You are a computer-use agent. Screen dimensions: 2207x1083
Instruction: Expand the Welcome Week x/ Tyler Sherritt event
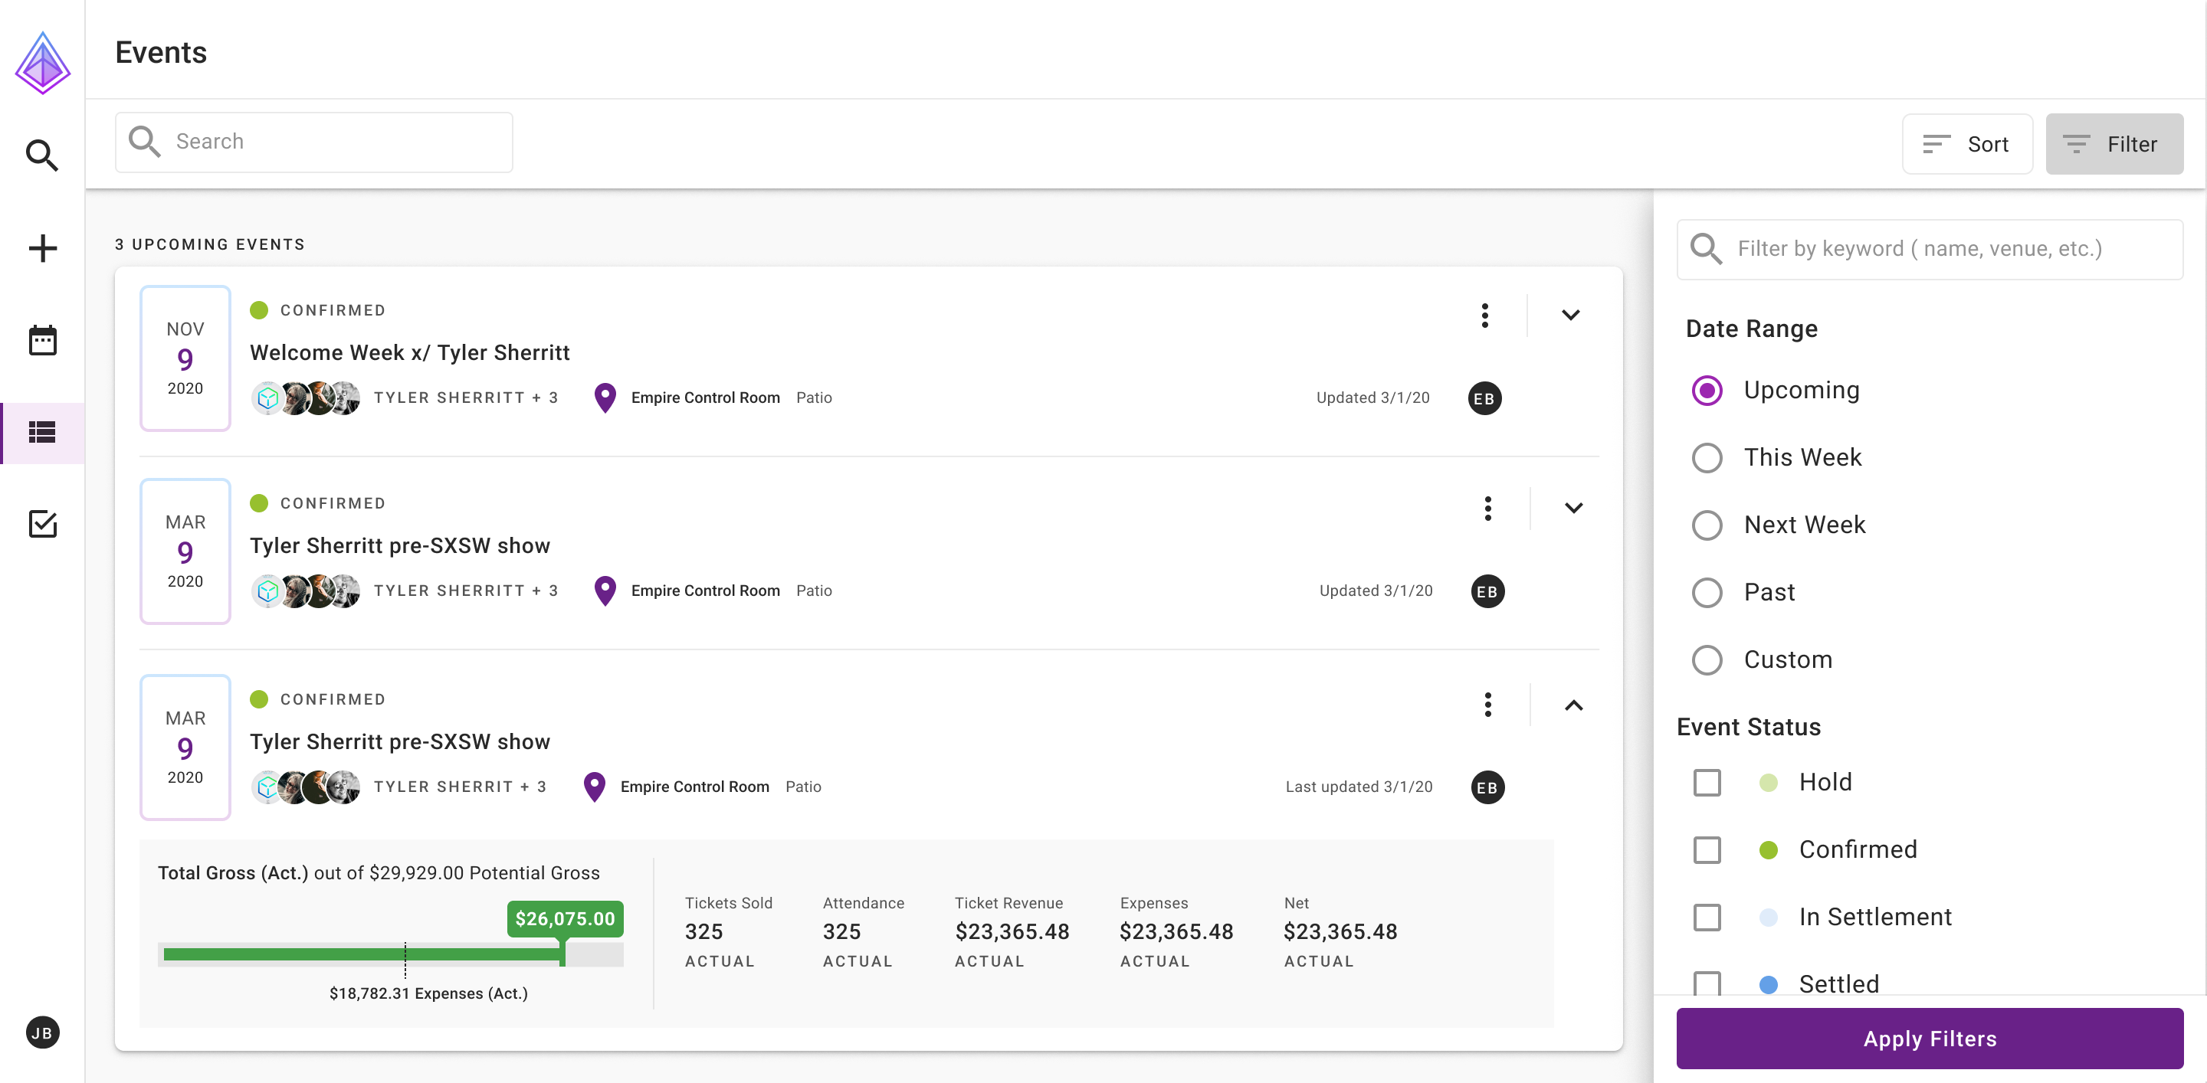[x=1571, y=315]
